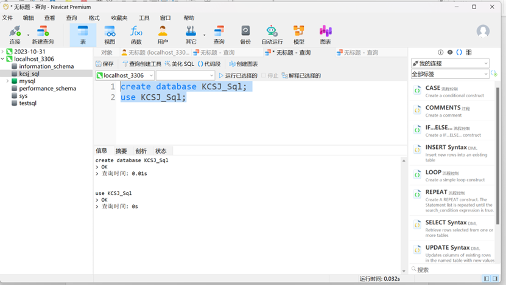Open 新建查询 (New Query) from toolbar
Image resolution: width=506 pixels, height=285 pixels.
(x=43, y=34)
